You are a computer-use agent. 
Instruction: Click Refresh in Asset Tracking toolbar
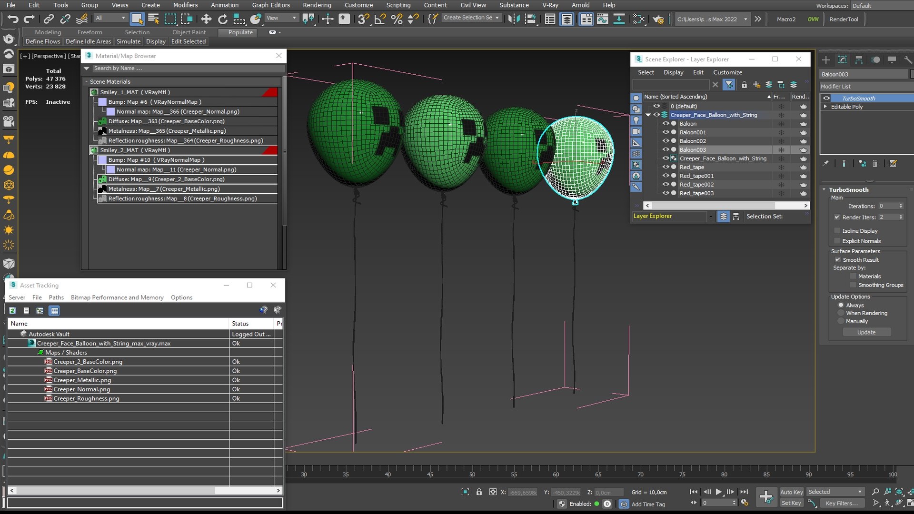13,311
